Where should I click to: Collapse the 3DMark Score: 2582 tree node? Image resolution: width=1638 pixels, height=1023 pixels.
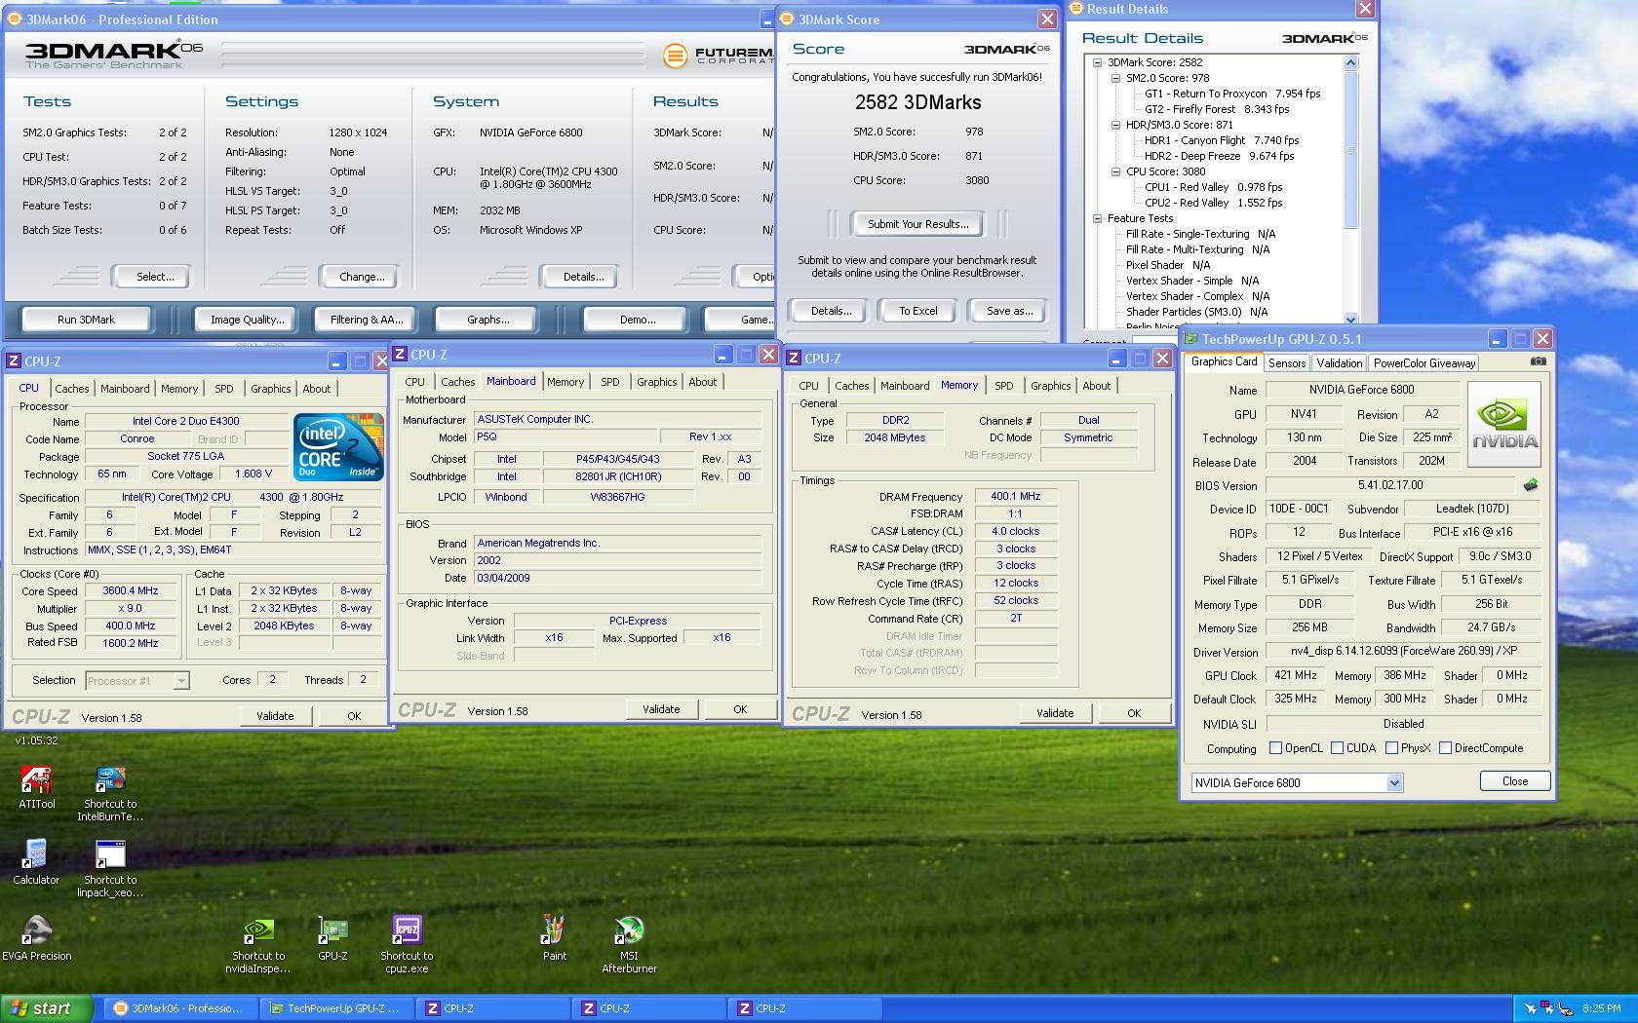click(1097, 62)
